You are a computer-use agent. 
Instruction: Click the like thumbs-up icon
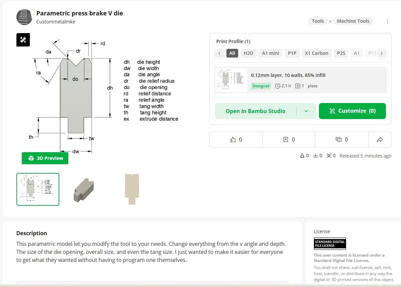pyautogui.click(x=233, y=139)
